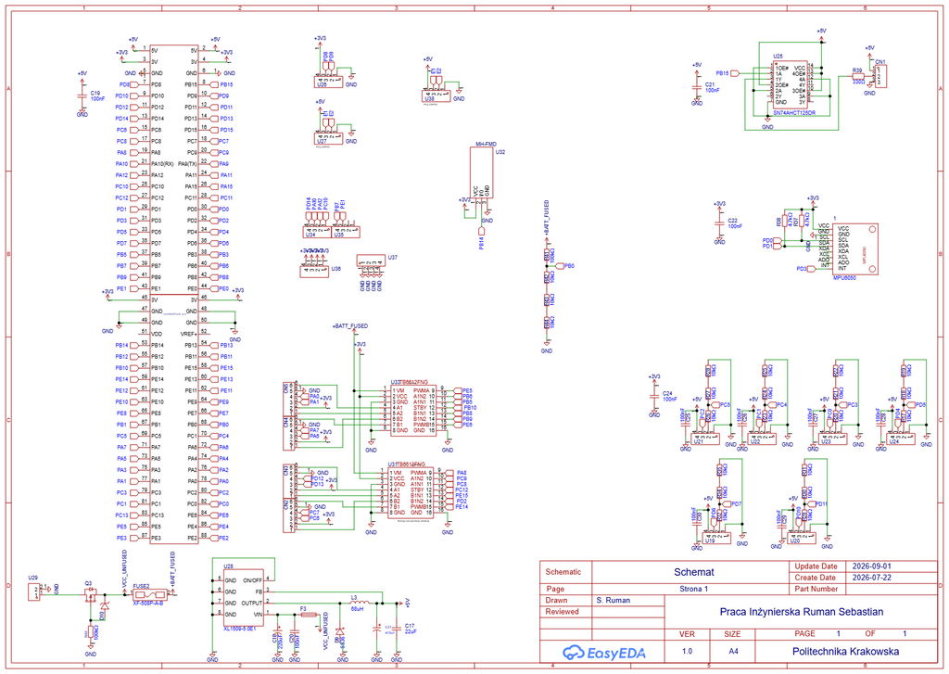949x674 pixels.
Task: Click the "PA10(RX)" pin name
Action: (x=162, y=163)
